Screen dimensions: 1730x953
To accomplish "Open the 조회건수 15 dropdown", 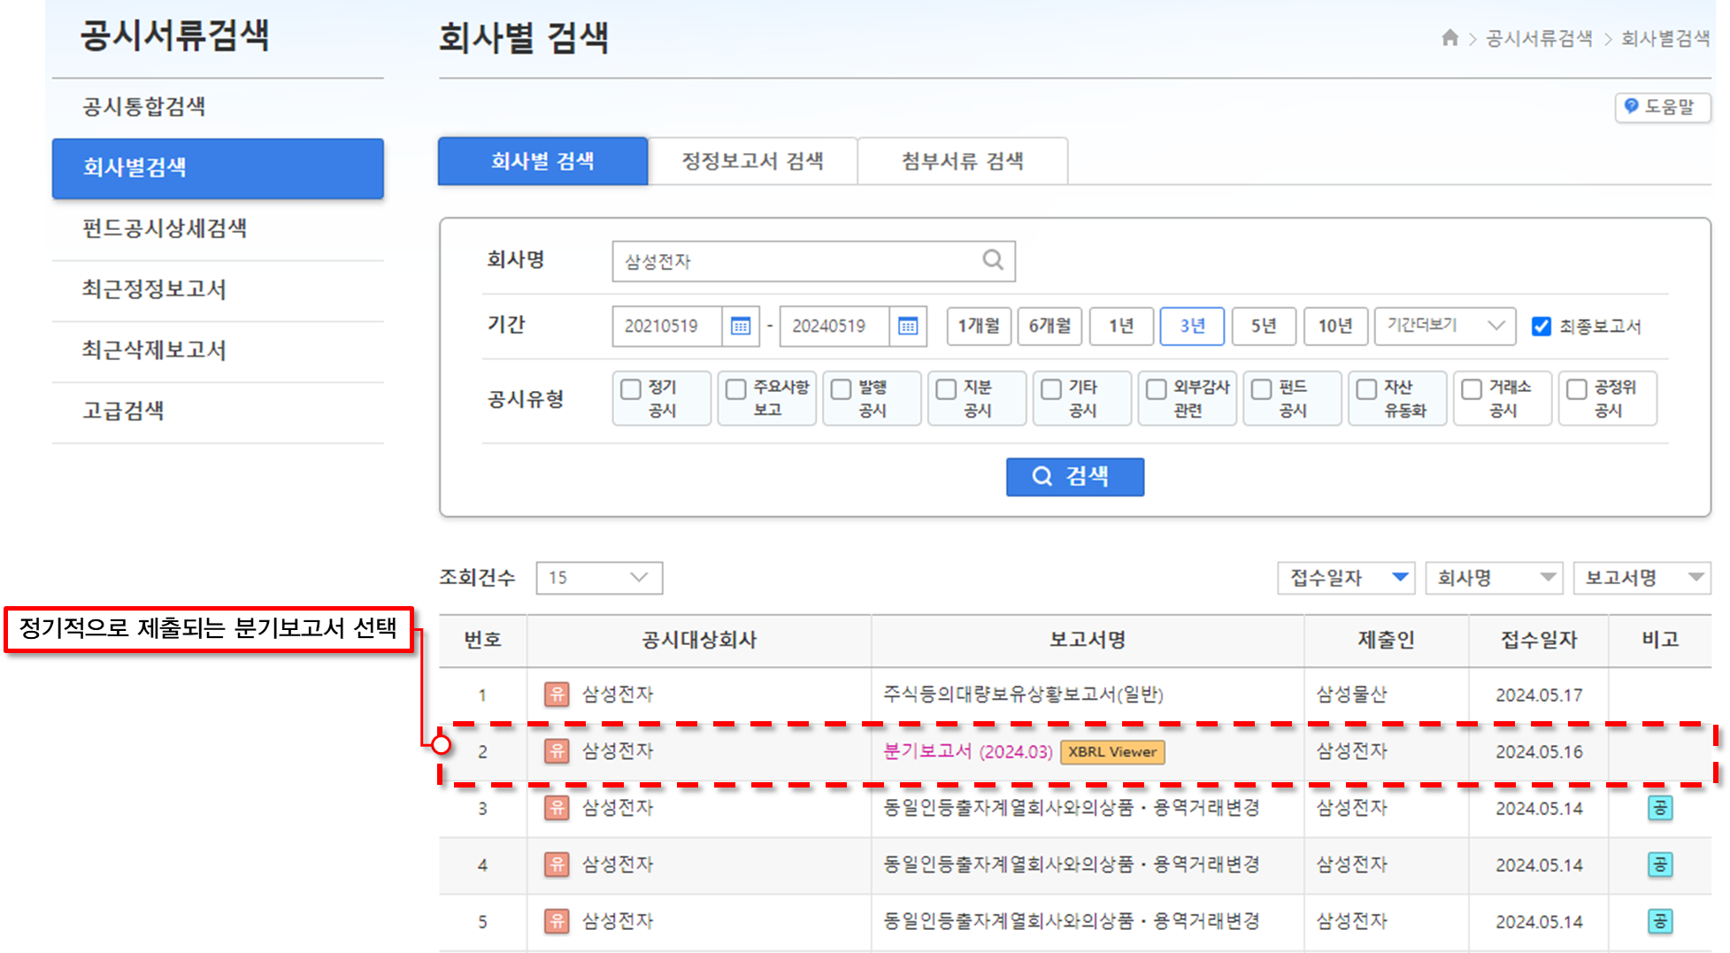I will [599, 578].
